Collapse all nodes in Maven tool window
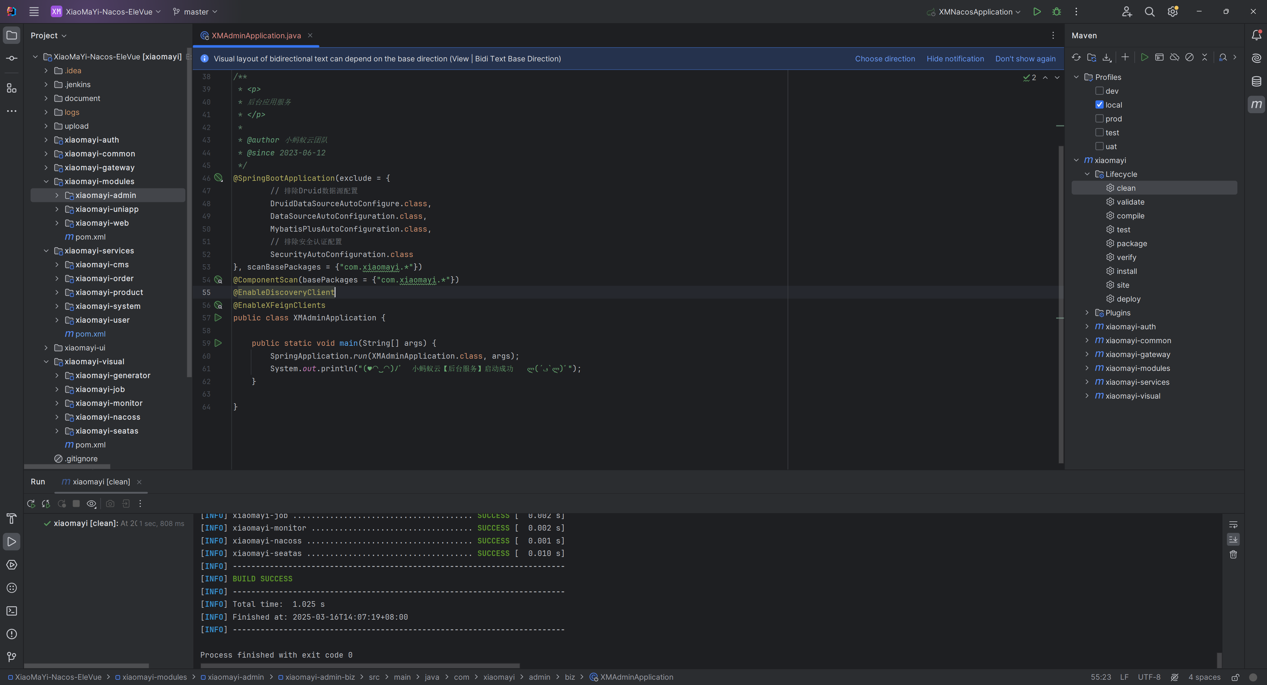Screen dimensions: 1267x685 coord(1205,57)
